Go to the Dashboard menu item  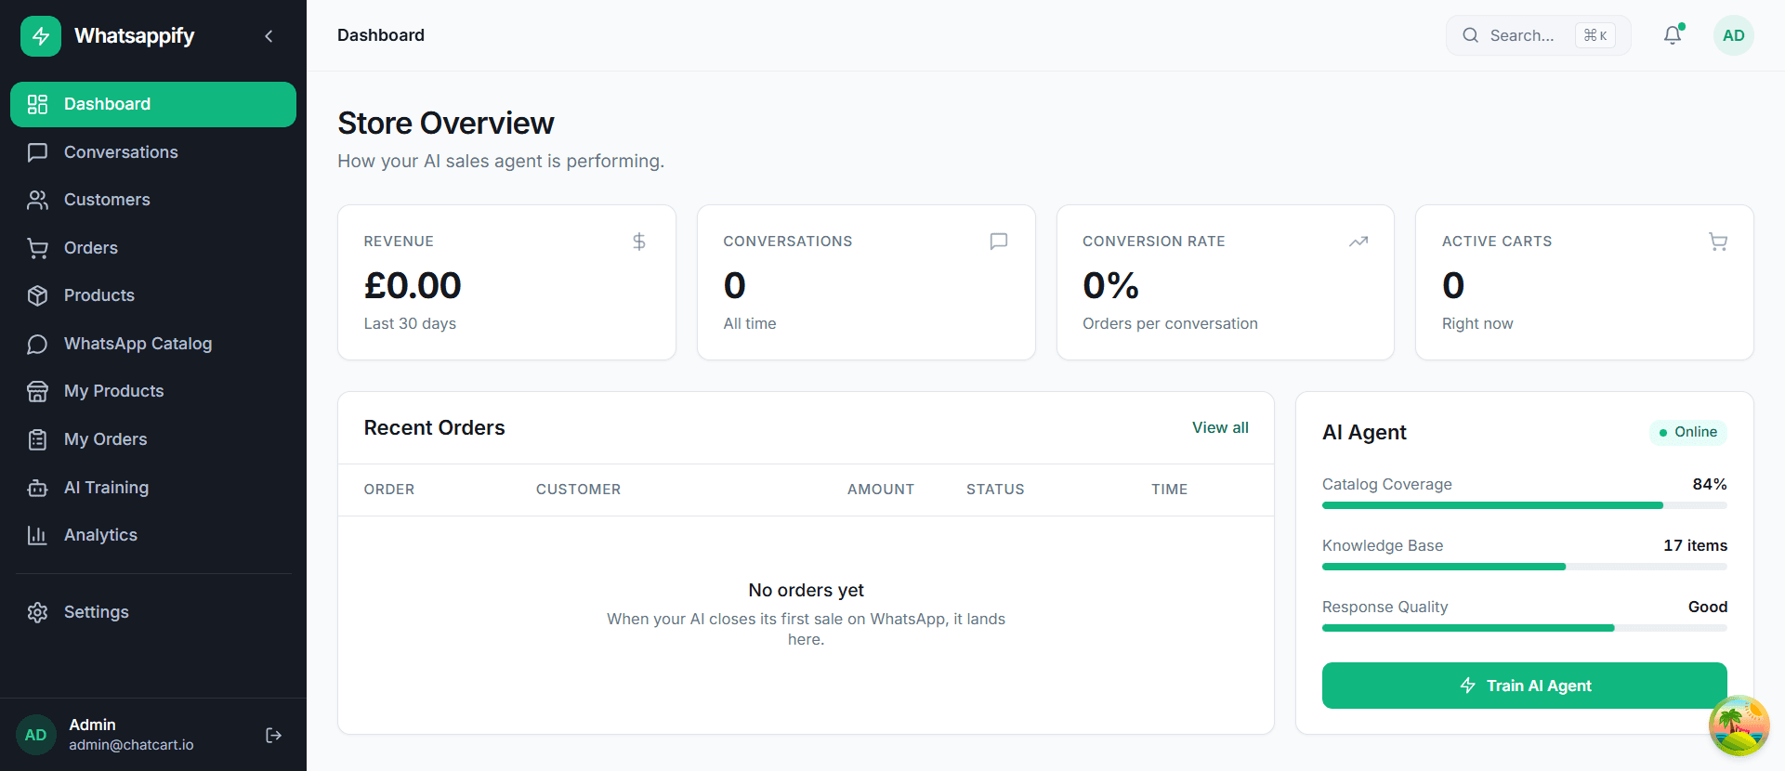153,104
